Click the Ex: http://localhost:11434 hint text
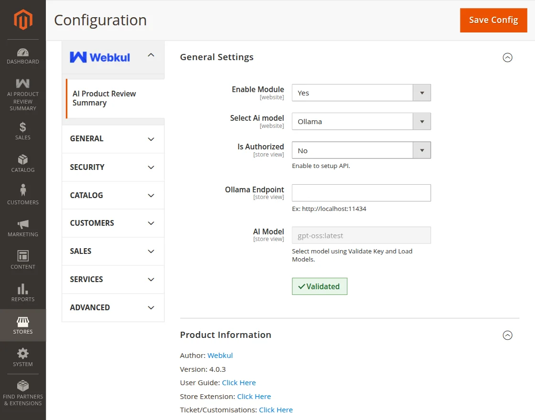 pyautogui.click(x=329, y=209)
